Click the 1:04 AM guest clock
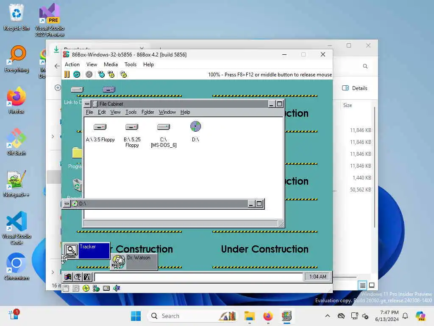 pyautogui.click(x=317, y=277)
